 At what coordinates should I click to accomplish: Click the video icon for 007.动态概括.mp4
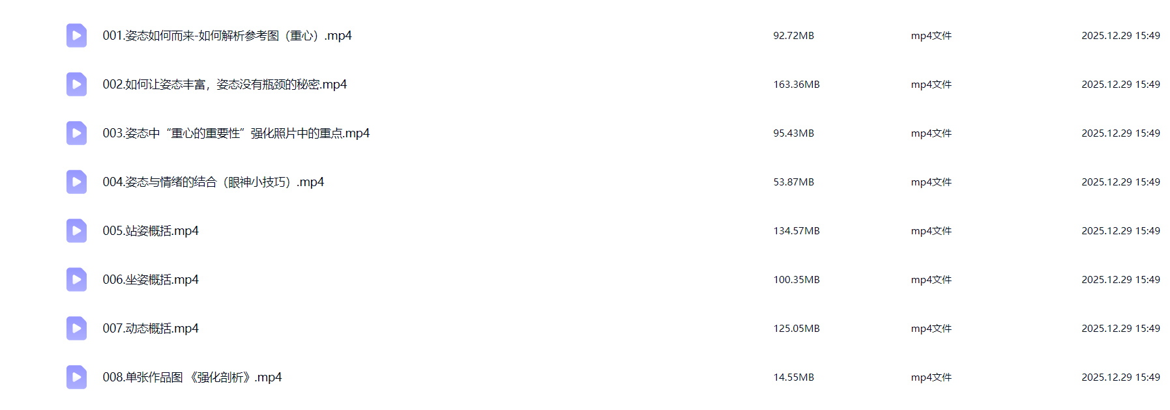point(76,329)
